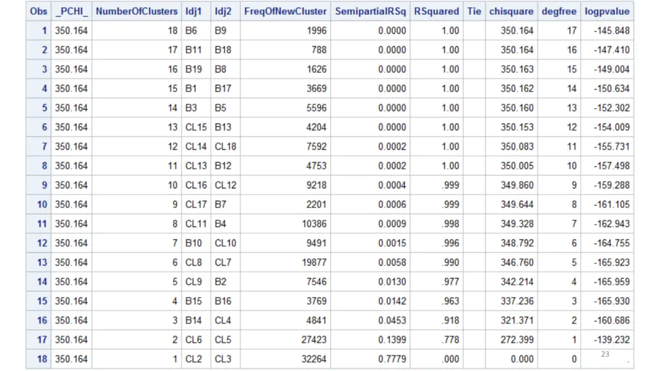Select SemipartialRSq value 0.0015
The height and width of the screenshot is (371, 660).
click(393, 243)
